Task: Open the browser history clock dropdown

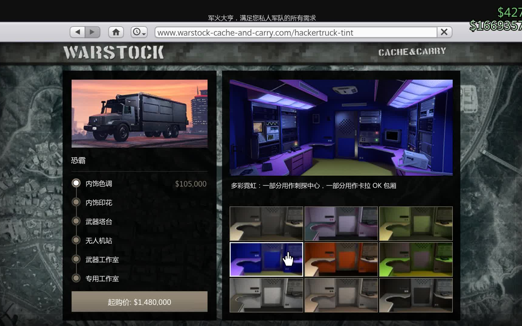Action: (x=139, y=32)
